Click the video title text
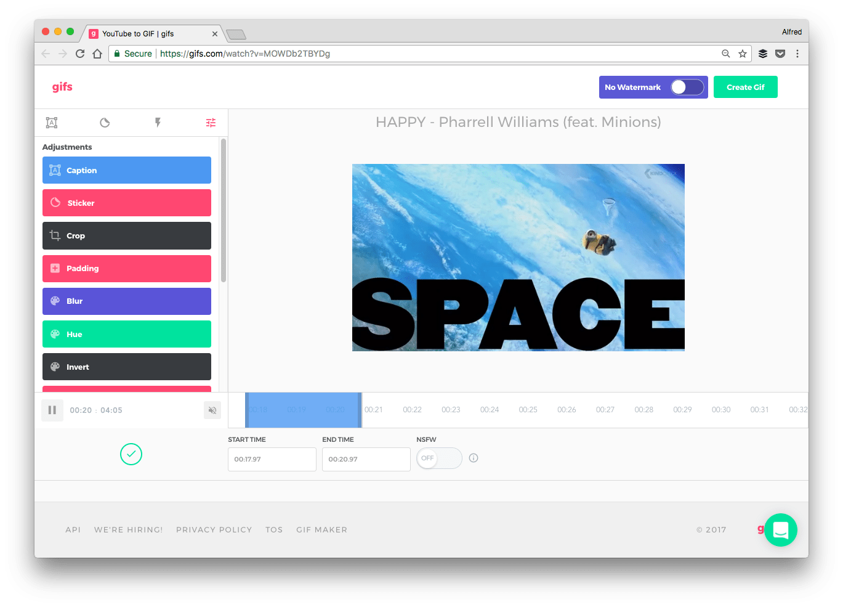This screenshot has height=607, width=843. pyautogui.click(x=518, y=122)
